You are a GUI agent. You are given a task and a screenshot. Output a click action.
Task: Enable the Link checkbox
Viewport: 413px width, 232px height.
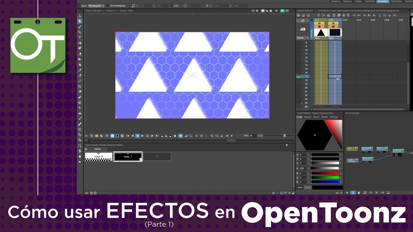pos(171,6)
